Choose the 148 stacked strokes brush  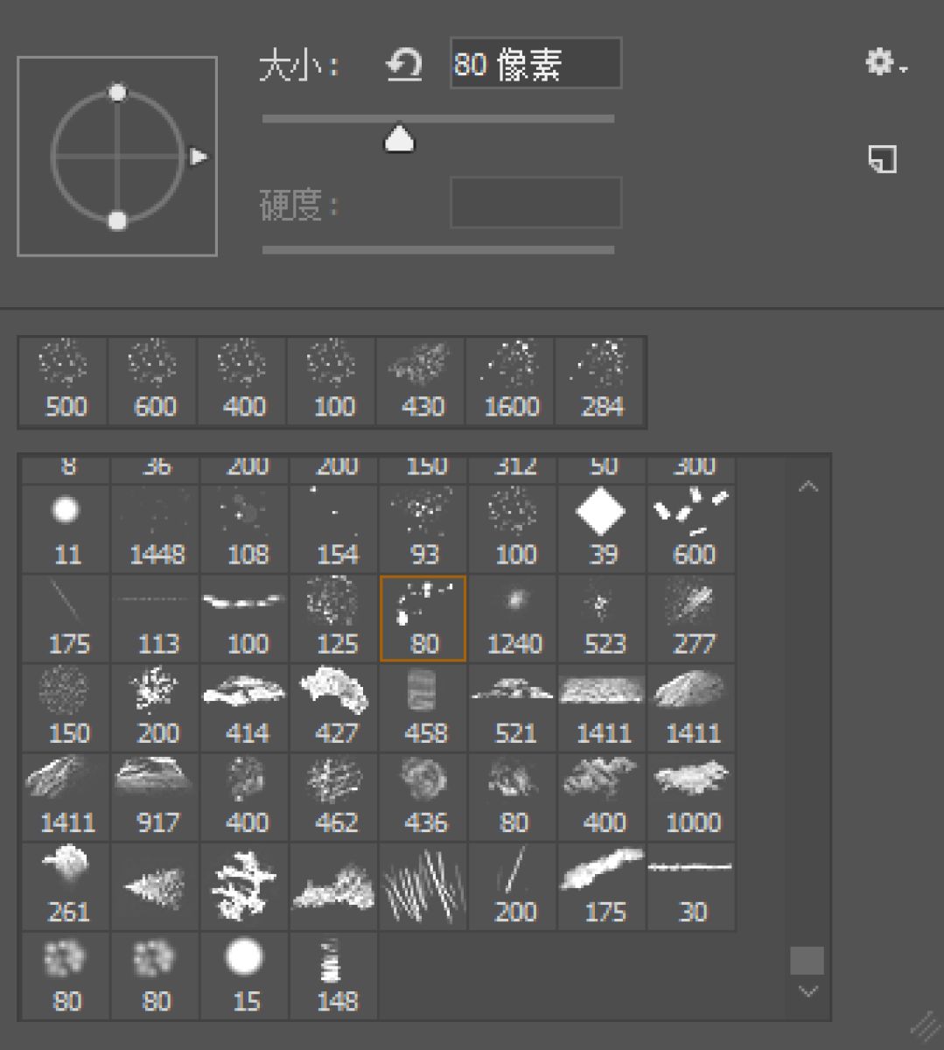335,976
